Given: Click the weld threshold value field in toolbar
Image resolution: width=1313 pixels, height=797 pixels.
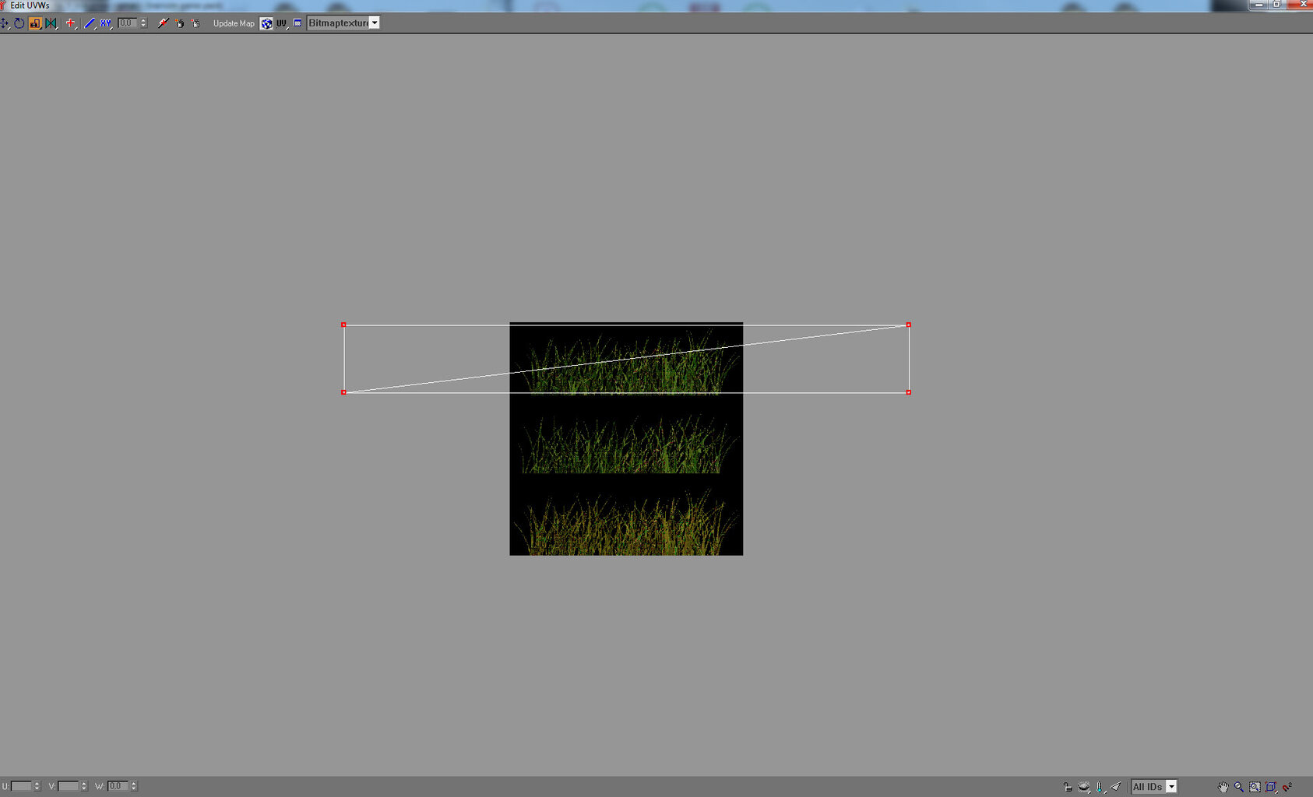Looking at the screenshot, I should coord(127,23).
